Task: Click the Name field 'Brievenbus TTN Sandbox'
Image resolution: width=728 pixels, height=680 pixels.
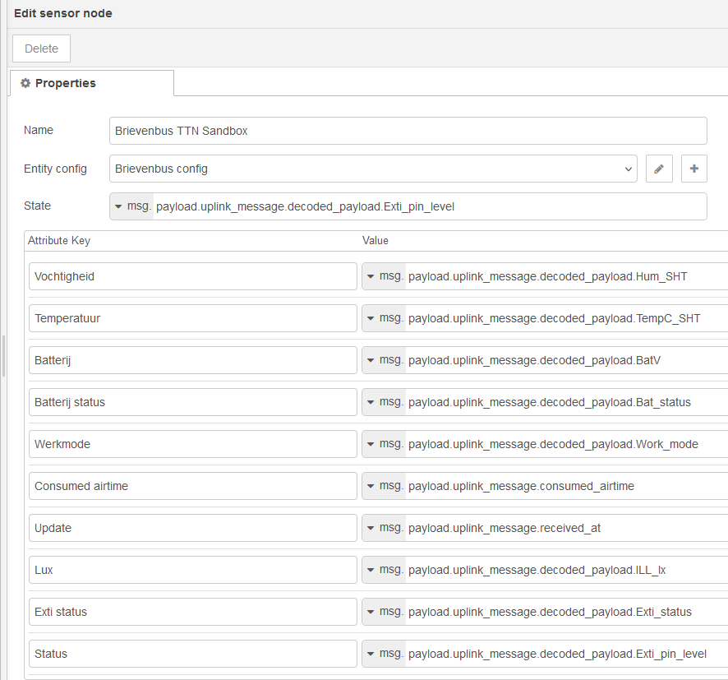Action: (408, 131)
